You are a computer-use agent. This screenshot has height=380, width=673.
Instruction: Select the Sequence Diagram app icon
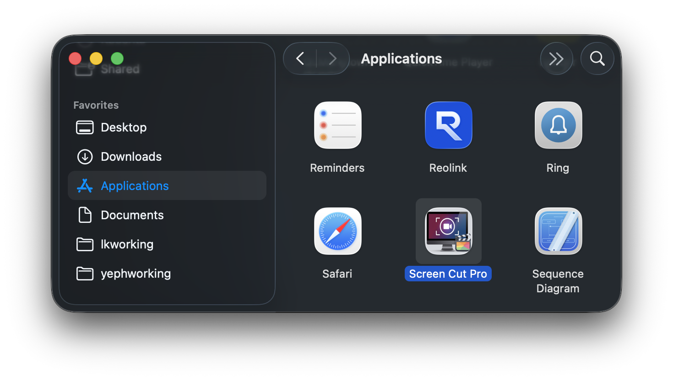[x=559, y=231]
